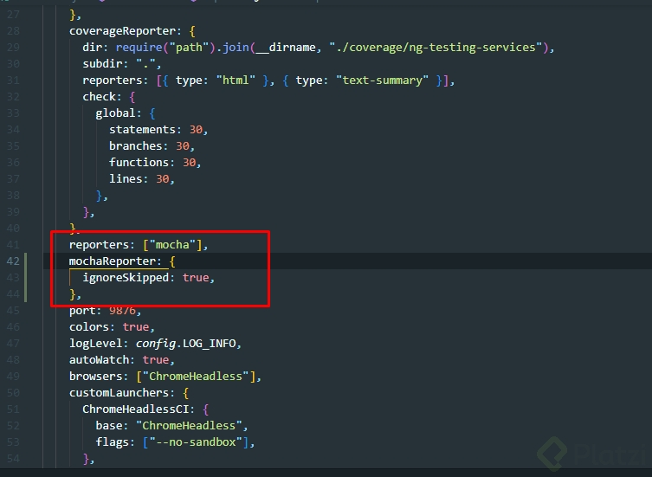Click the flags property key

click(x=113, y=442)
